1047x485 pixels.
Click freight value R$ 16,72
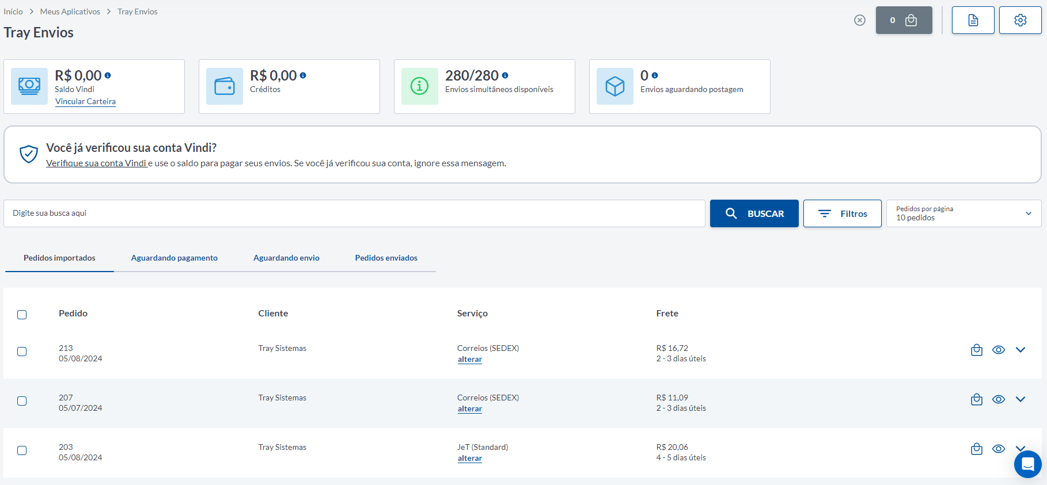672,348
